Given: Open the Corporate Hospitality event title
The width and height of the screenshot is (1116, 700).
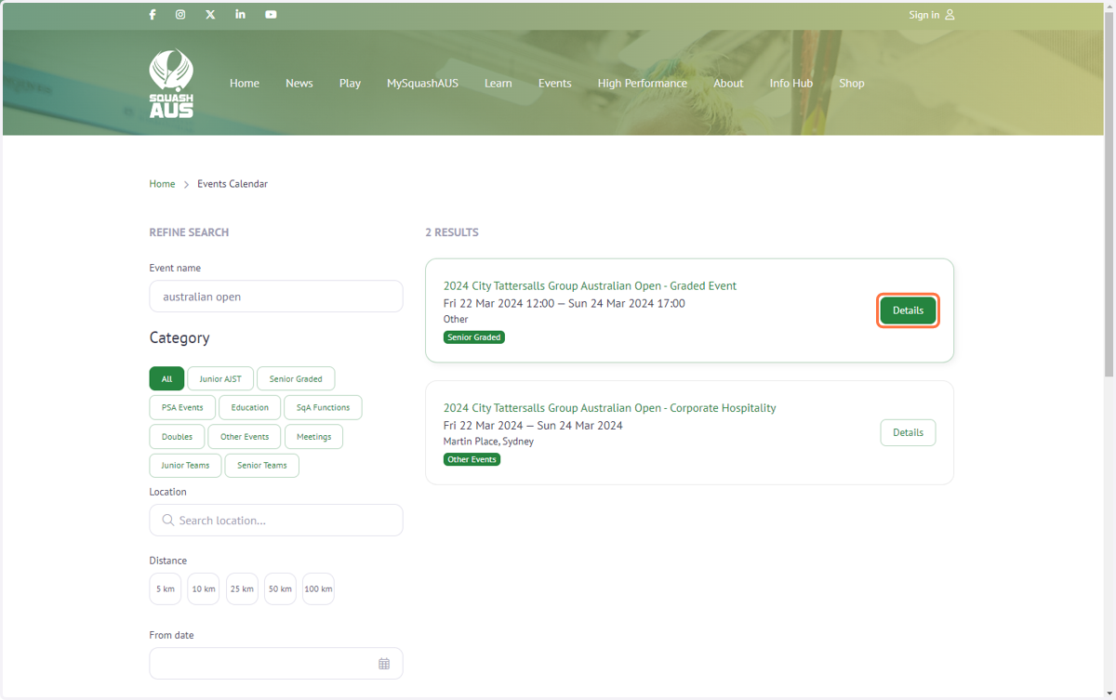Looking at the screenshot, I should tap(609, 408).
